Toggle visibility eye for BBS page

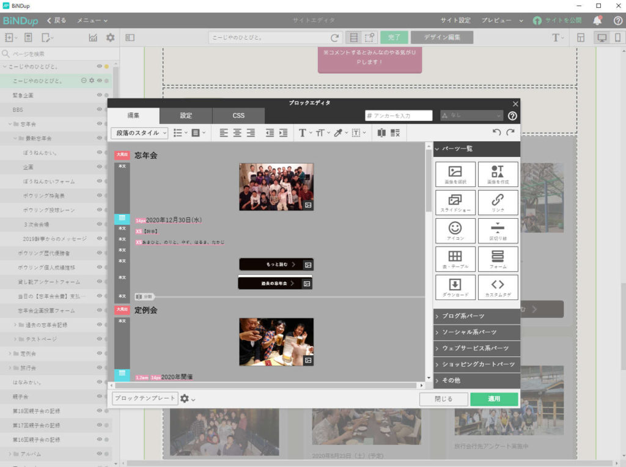99,109
